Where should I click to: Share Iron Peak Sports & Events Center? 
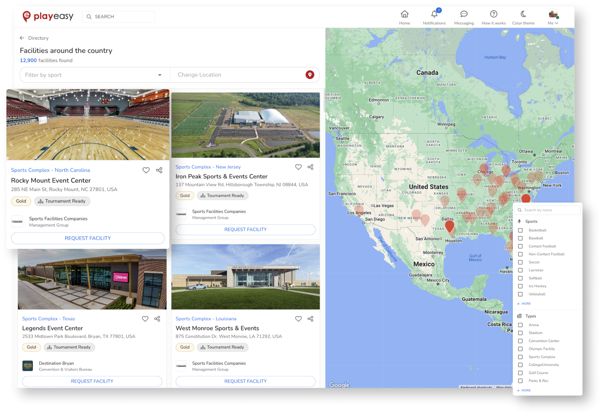tap(311, 167)
